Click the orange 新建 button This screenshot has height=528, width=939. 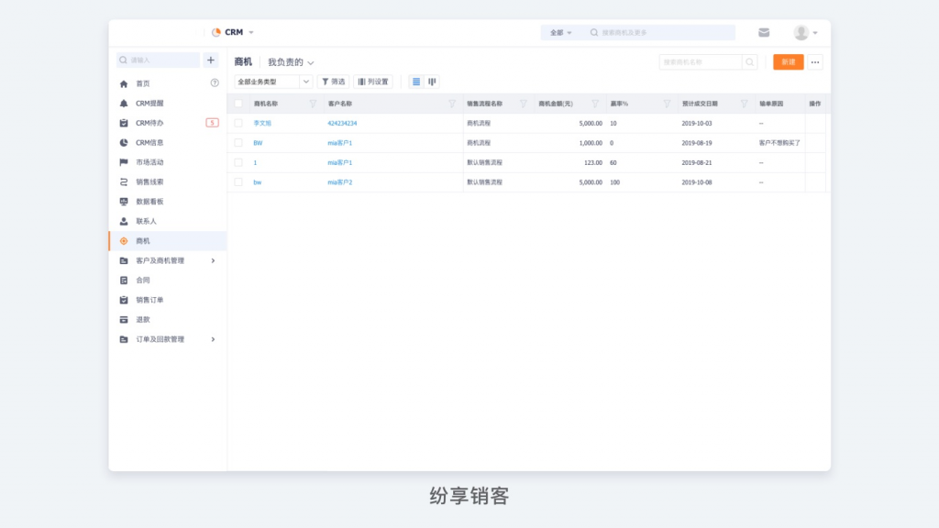788,62
